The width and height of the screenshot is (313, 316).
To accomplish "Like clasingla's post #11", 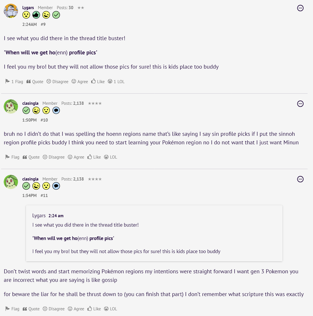I will pos(94,309).
